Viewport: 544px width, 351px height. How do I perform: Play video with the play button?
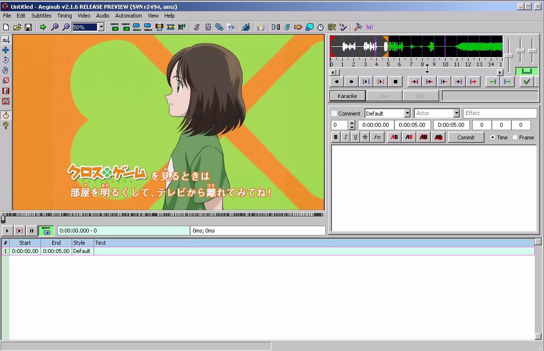[7, 231]
